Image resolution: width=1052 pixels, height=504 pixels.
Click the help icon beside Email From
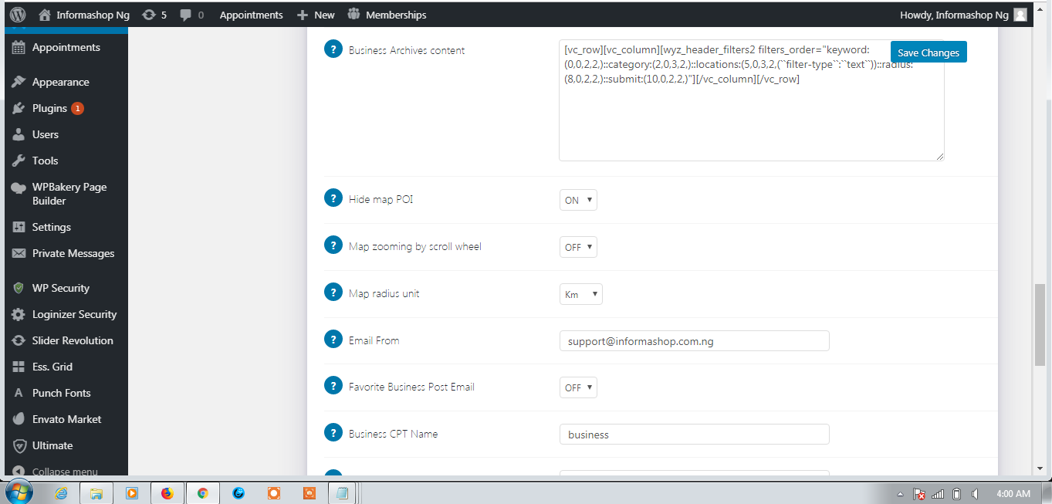click(333, 339)
